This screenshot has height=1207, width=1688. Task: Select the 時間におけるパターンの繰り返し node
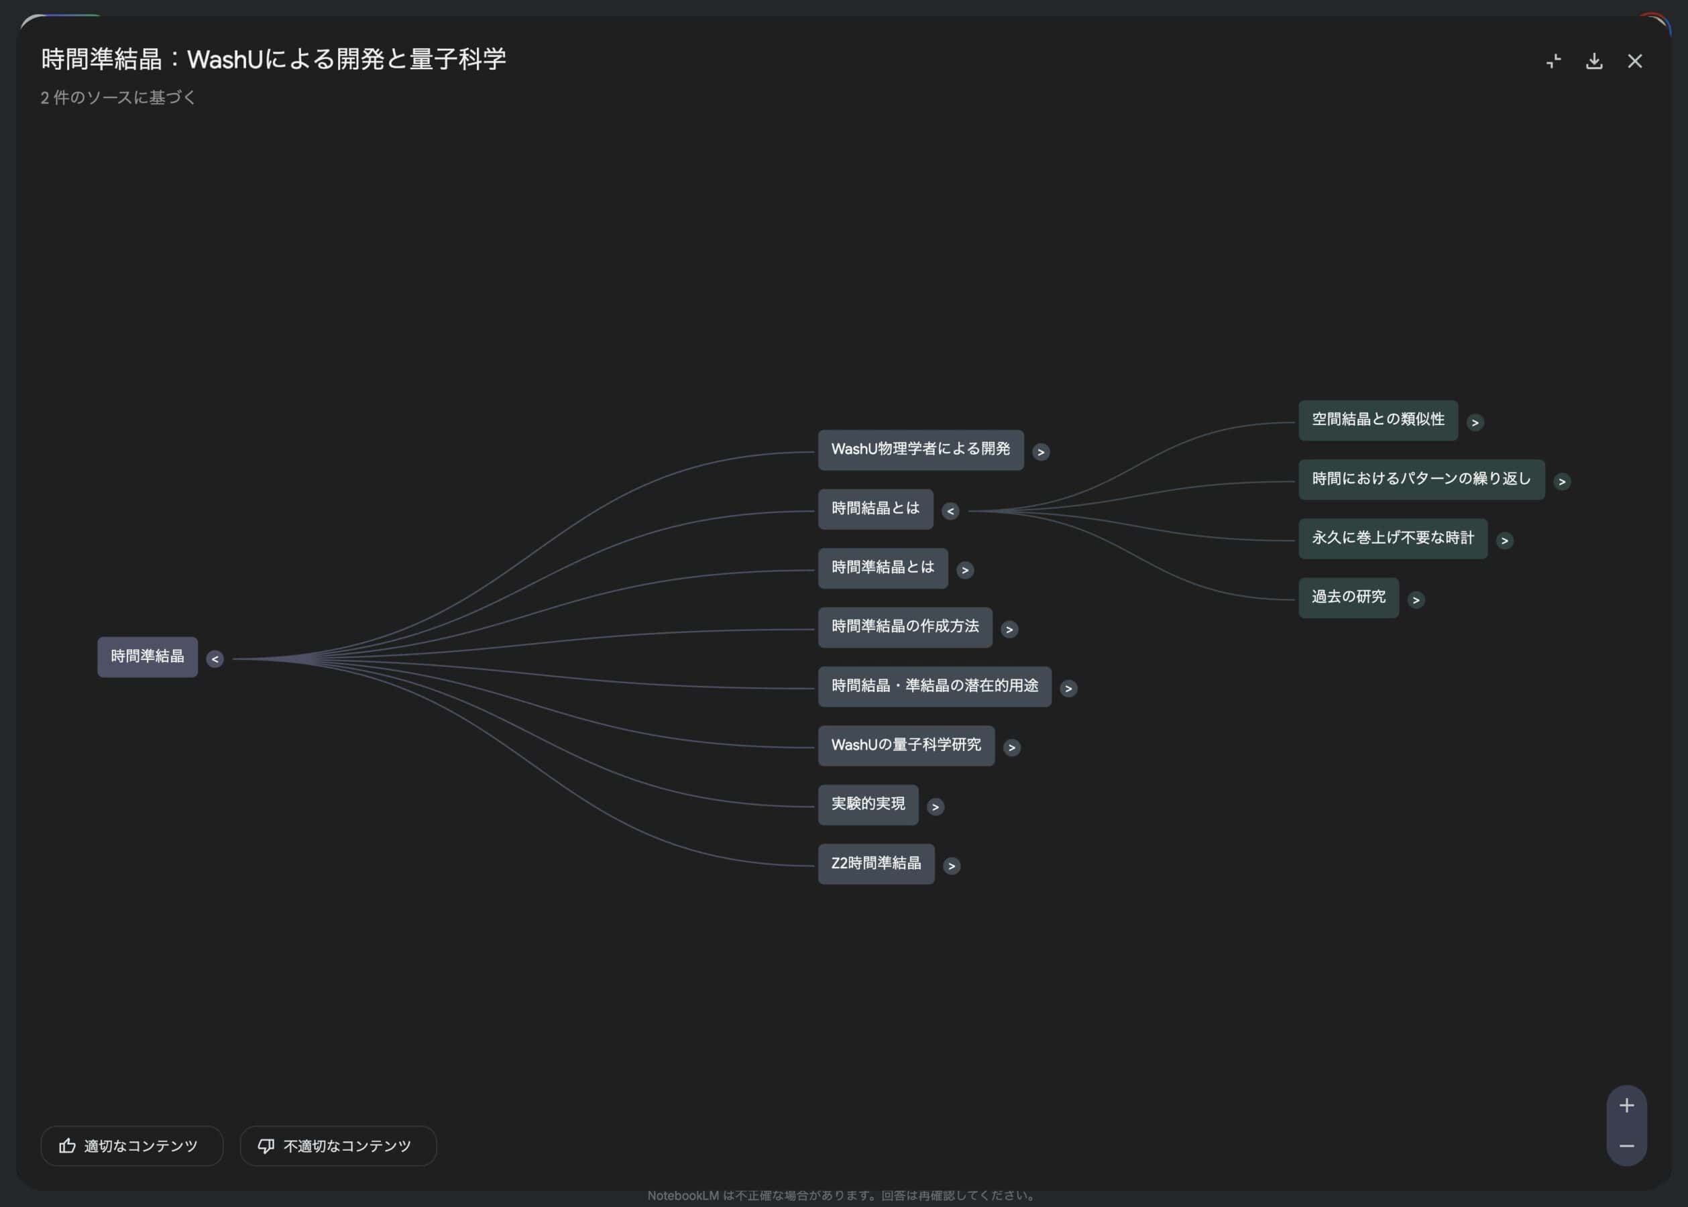click(x=1421, y=479)
